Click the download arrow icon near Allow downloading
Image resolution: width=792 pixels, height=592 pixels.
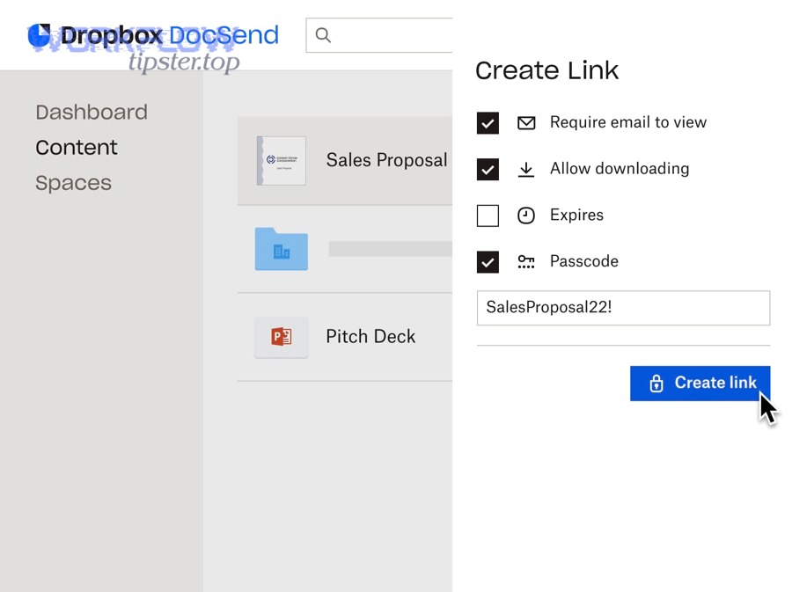[x=526, y=169]
